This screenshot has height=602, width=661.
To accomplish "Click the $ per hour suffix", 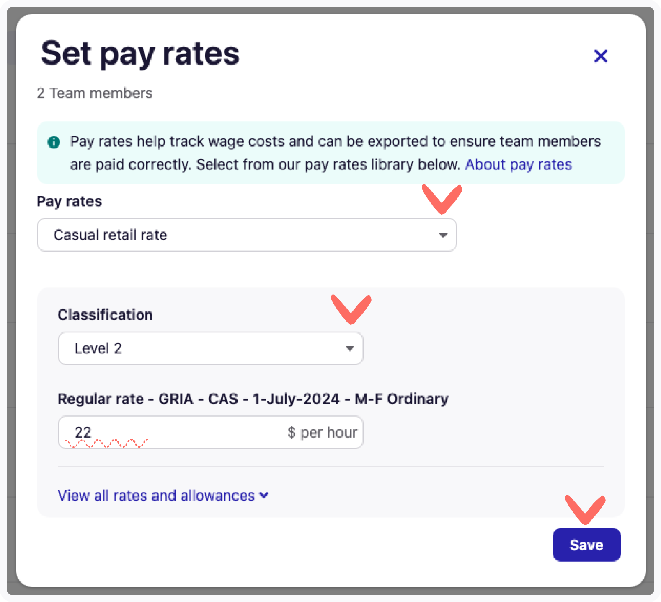I will (x=322, y=432).
